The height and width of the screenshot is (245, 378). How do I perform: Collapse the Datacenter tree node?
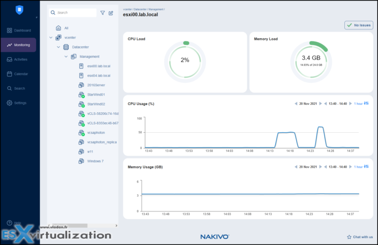[x=58, y=47]
